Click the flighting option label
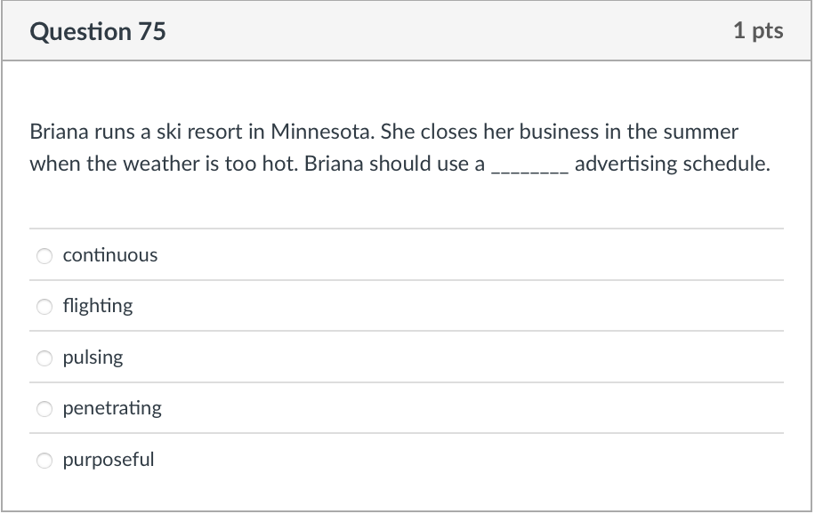 pyautogui.click(x=97, y=306)
